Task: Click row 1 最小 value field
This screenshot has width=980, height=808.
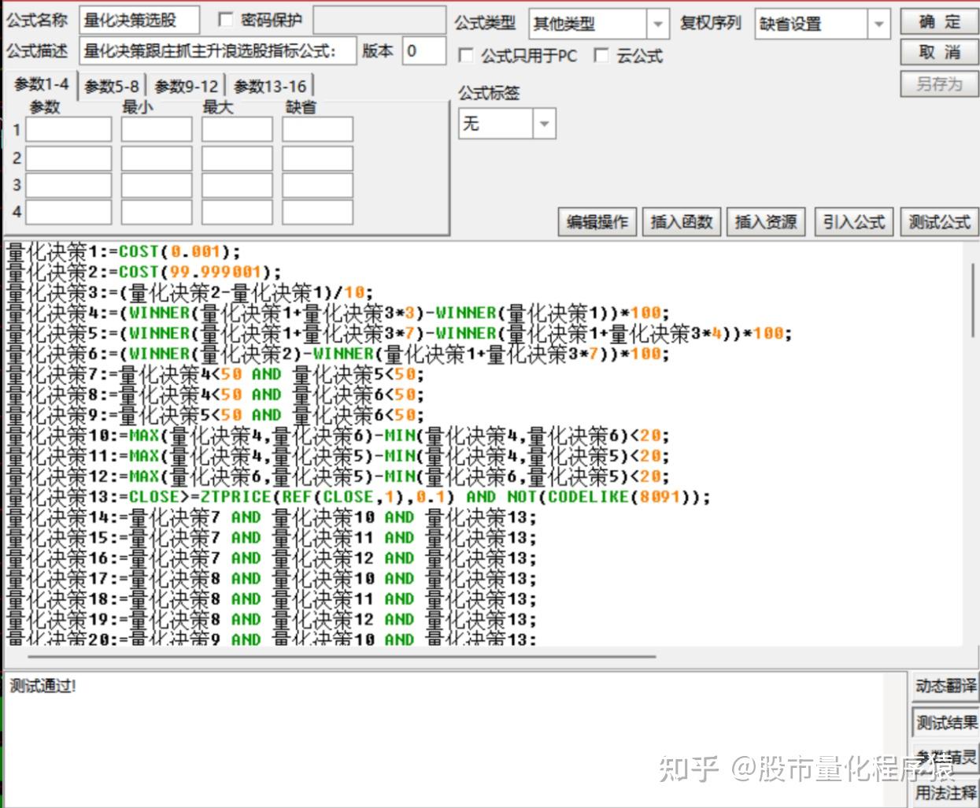Action: (157, 129)
